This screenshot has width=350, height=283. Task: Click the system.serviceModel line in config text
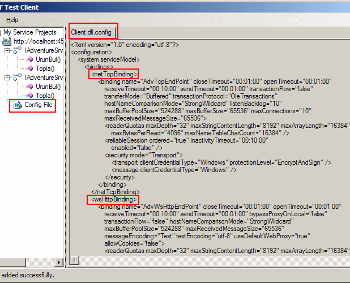tap(108, 59)
